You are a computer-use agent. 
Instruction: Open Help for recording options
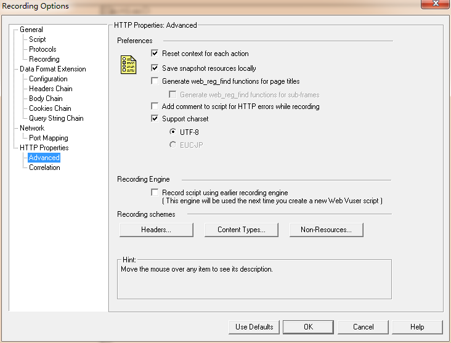(417, 327)
